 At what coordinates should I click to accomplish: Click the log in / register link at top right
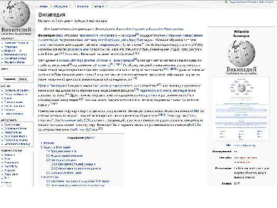pyautogui.click(x=250, y=2)
